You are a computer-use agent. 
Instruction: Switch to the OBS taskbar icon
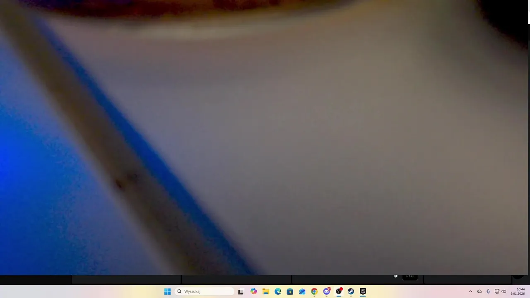pos(339,291)
